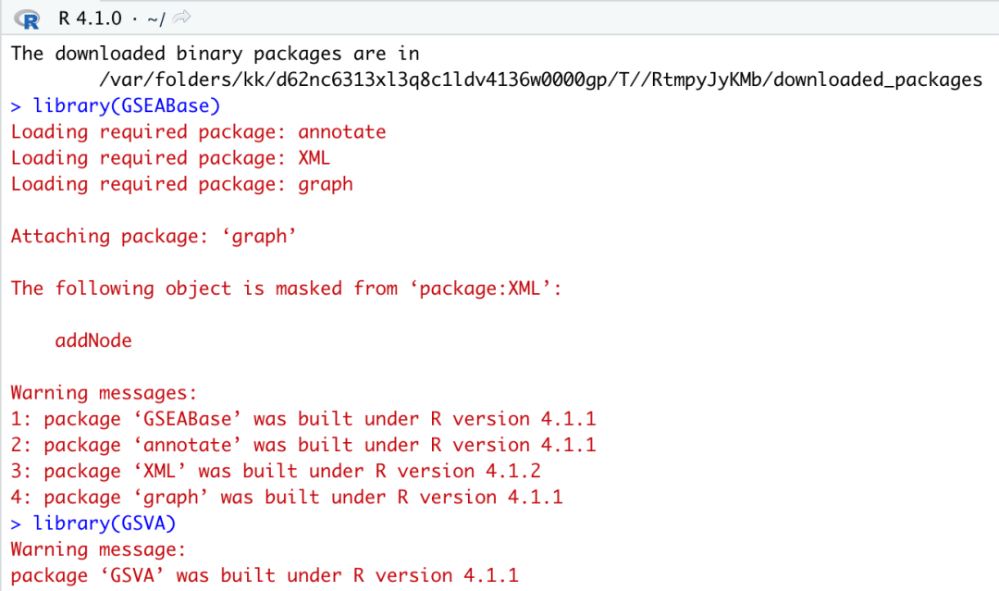Screen dimensions: 999x591
Task: Click the annotate built under 4.1.1 warning
Action: (303, 445)
